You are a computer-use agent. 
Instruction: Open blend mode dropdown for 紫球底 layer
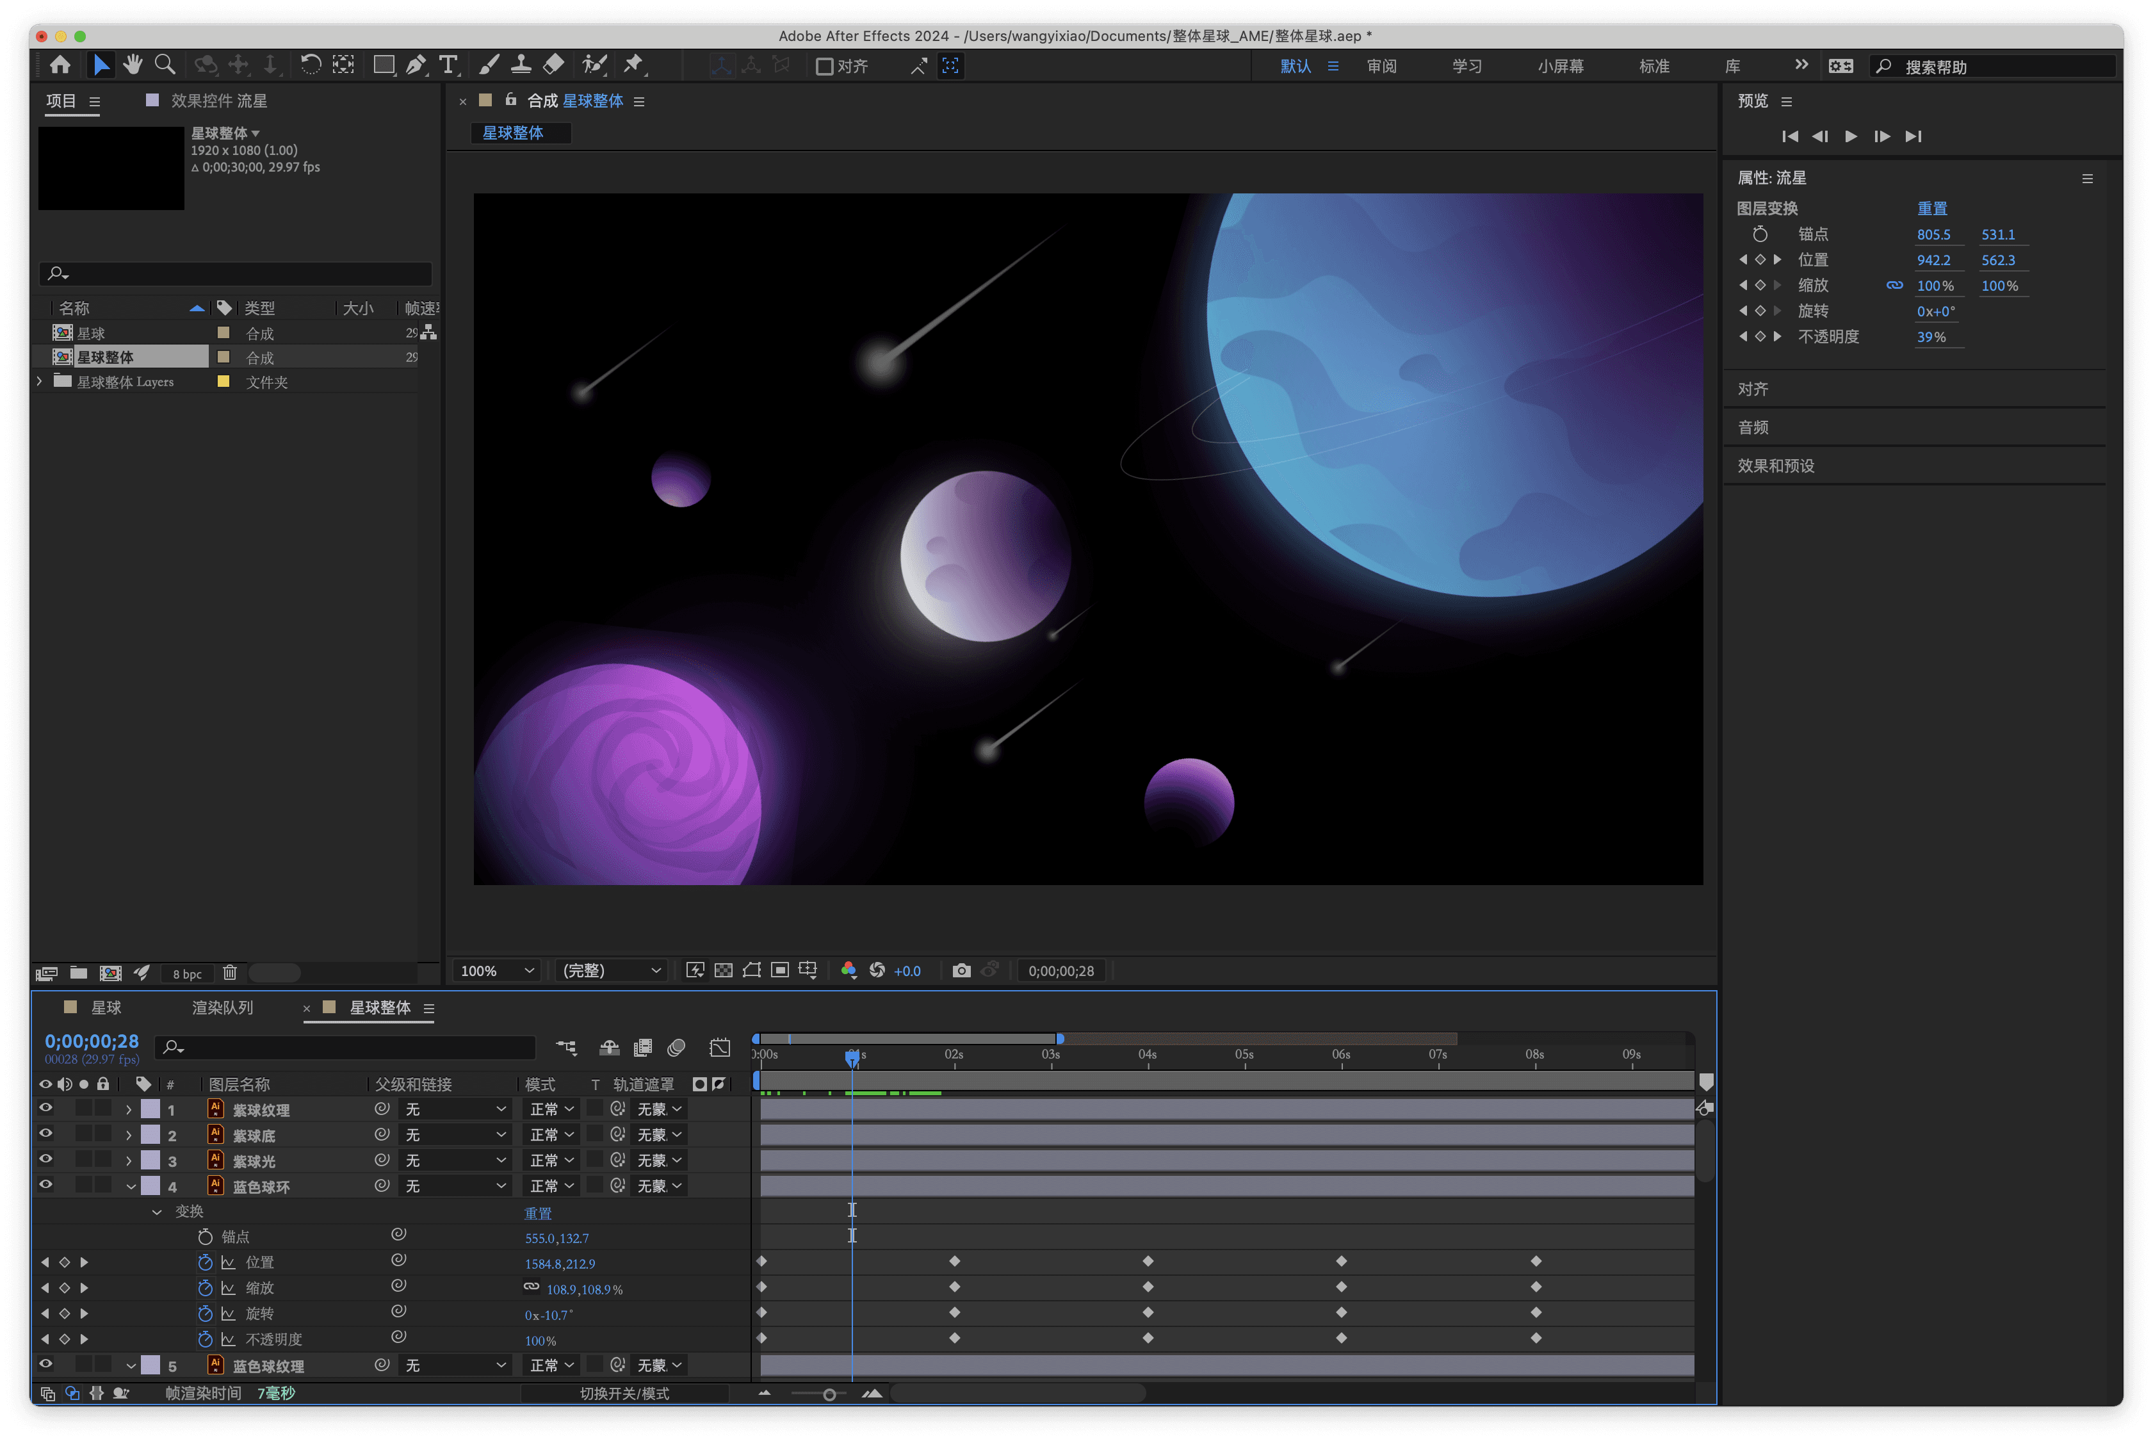552,1135
